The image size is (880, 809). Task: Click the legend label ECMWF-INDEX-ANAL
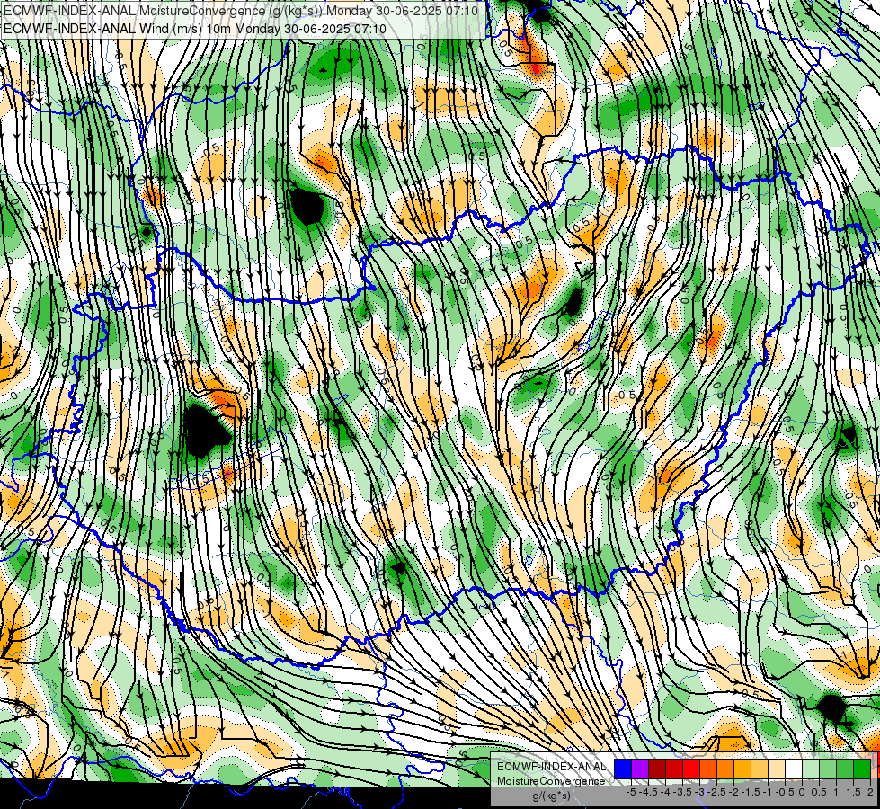click(x=551, y=767)
